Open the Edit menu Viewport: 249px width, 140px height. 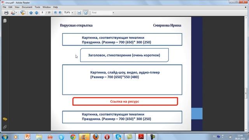pyautogui.click(x=11, y=7)
